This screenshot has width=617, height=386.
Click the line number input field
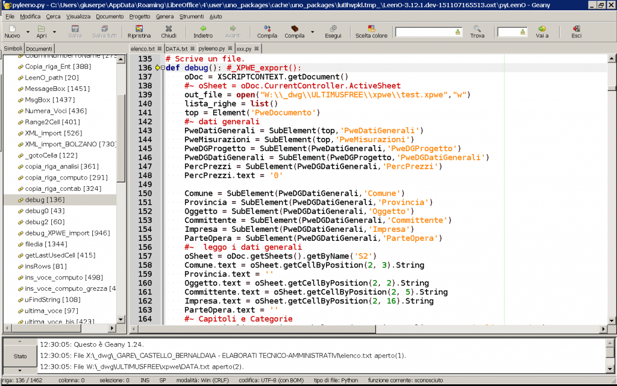point(509,32)
